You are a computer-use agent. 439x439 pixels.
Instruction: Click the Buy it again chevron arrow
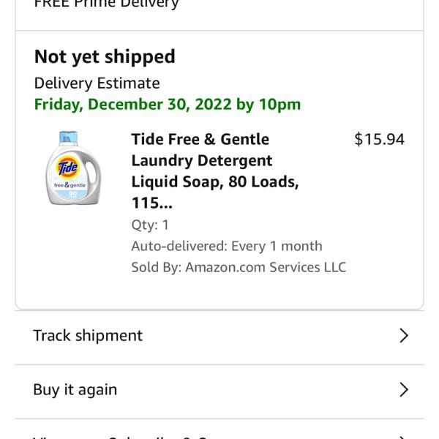tap(403, 389)
